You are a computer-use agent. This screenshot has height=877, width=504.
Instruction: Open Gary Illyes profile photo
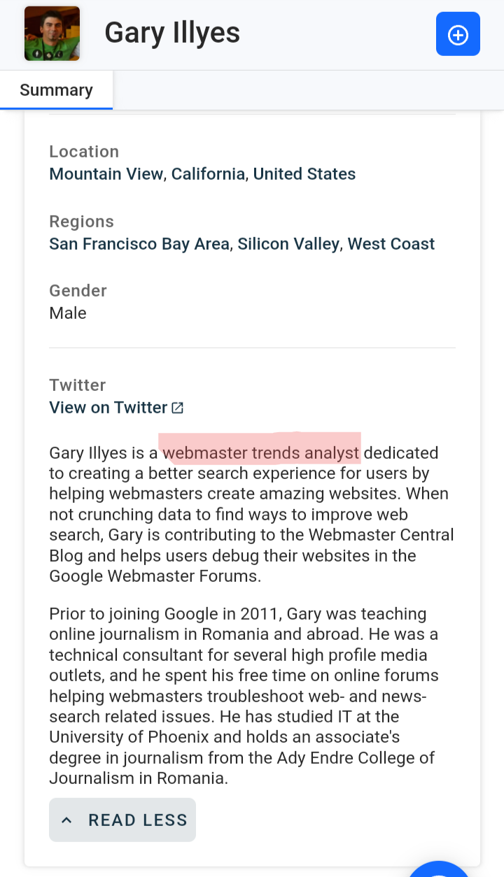click(x=52, y=34)
